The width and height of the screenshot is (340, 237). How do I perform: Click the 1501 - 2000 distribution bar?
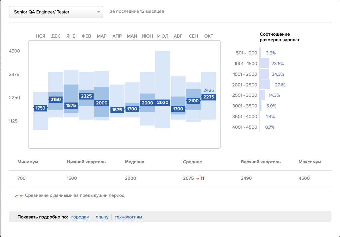(264, 74)
